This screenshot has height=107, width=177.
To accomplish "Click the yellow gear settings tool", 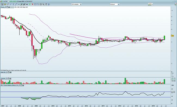I will [x=5, y=4].
